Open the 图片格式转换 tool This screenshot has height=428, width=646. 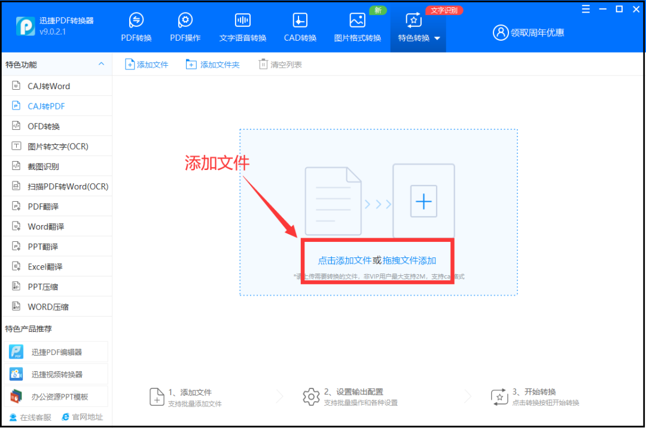(357, 21)
